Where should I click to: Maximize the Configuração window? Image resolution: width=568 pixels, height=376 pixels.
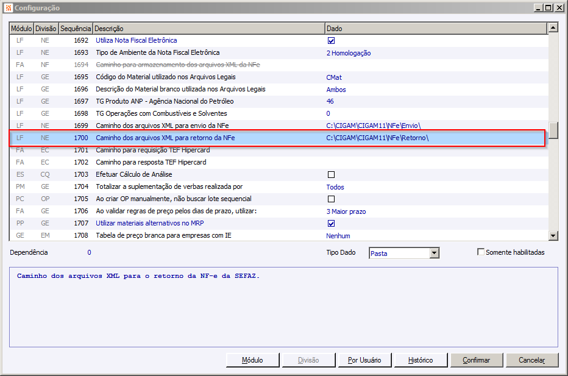coord(548,7)
